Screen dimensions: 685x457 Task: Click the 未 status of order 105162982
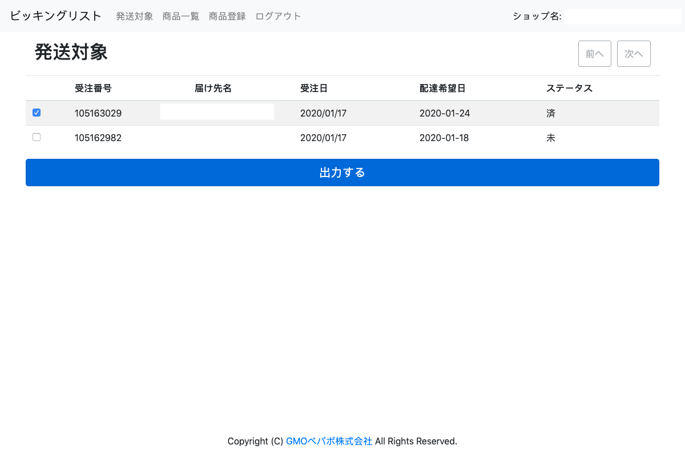click(x=551, y=138)
